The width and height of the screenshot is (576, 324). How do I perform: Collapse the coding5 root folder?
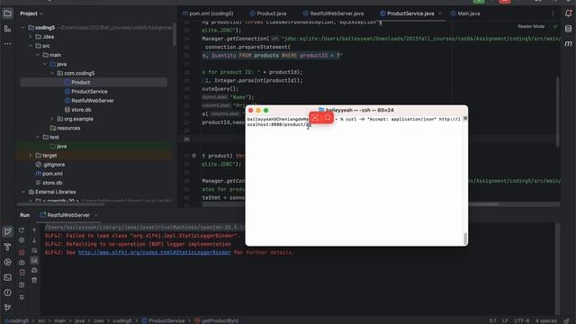23,28
